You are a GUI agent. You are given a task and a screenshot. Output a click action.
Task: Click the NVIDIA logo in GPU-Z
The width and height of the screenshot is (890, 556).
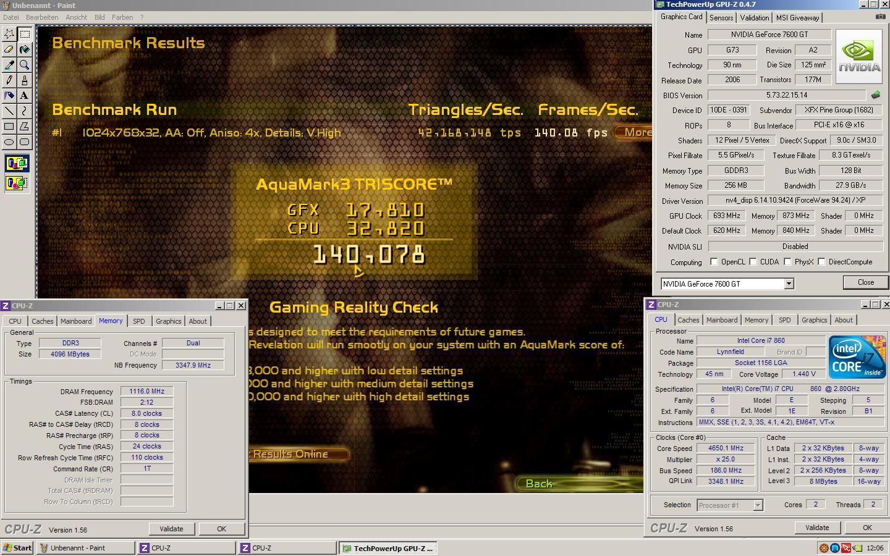[x=859, y=56]
